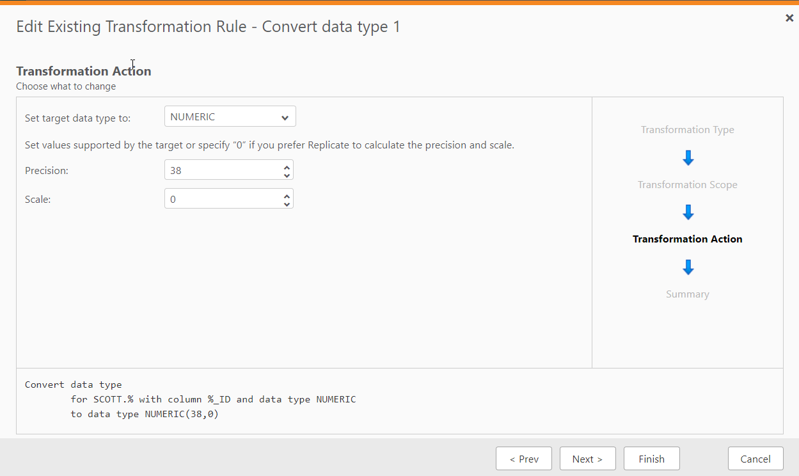799x476 pixels.
Task: Click inside the Precision input field
Action: coord(222,171)
